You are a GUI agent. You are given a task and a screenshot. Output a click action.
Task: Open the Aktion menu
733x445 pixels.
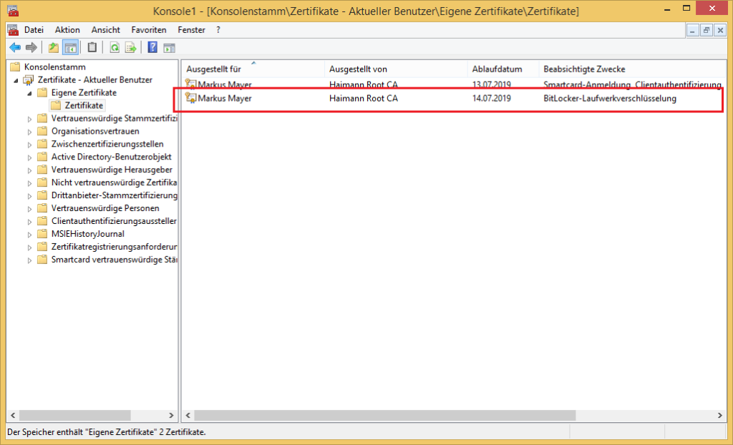click(x=67, y=30)
